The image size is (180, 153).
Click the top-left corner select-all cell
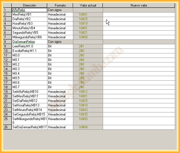pos(7,5)
